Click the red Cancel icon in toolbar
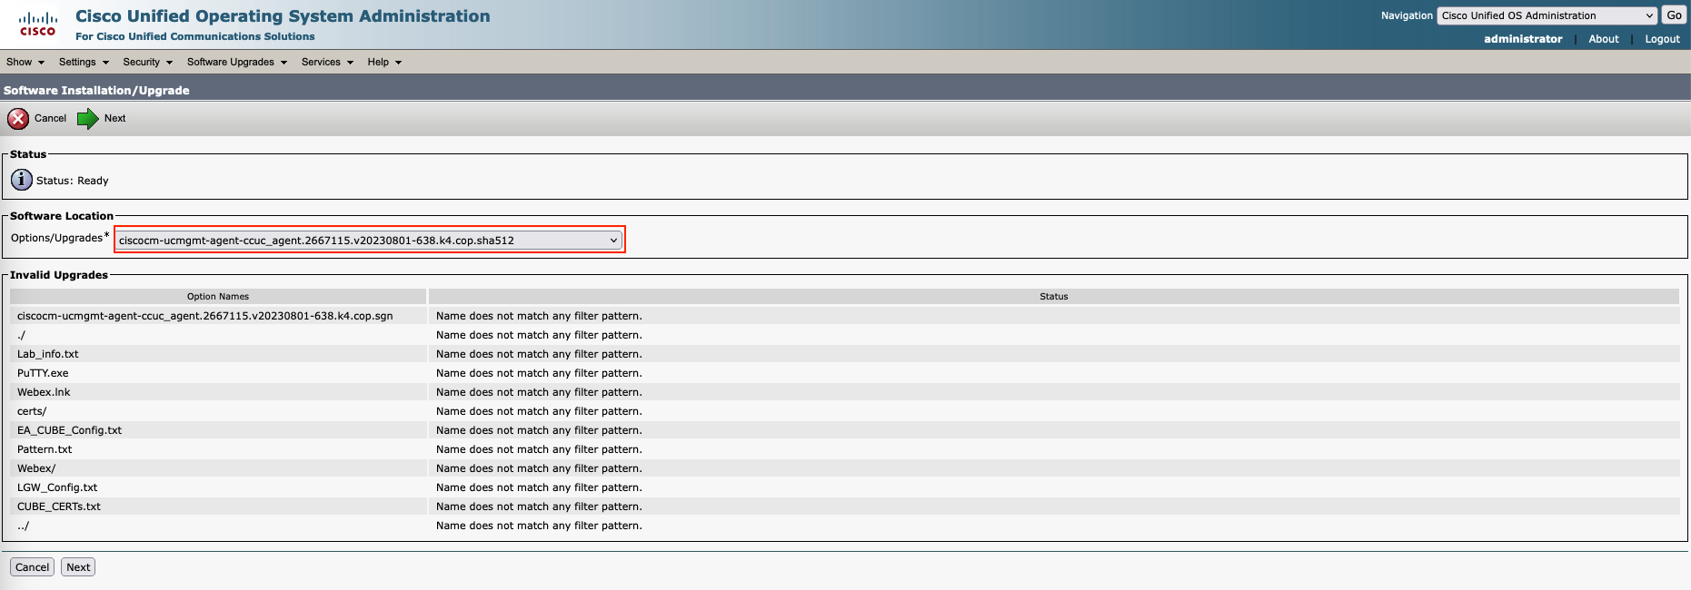The image size is (1691, 590). point(18,119)
